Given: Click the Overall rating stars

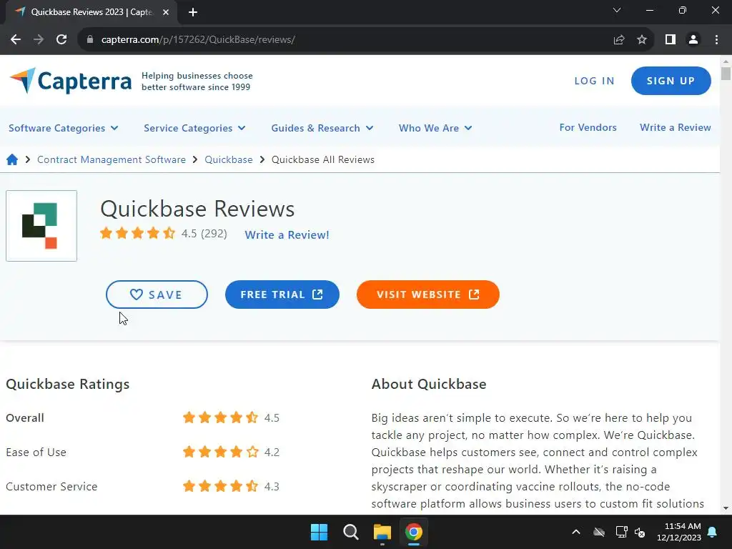Looking at the screenshot, I should pos(220,417).
